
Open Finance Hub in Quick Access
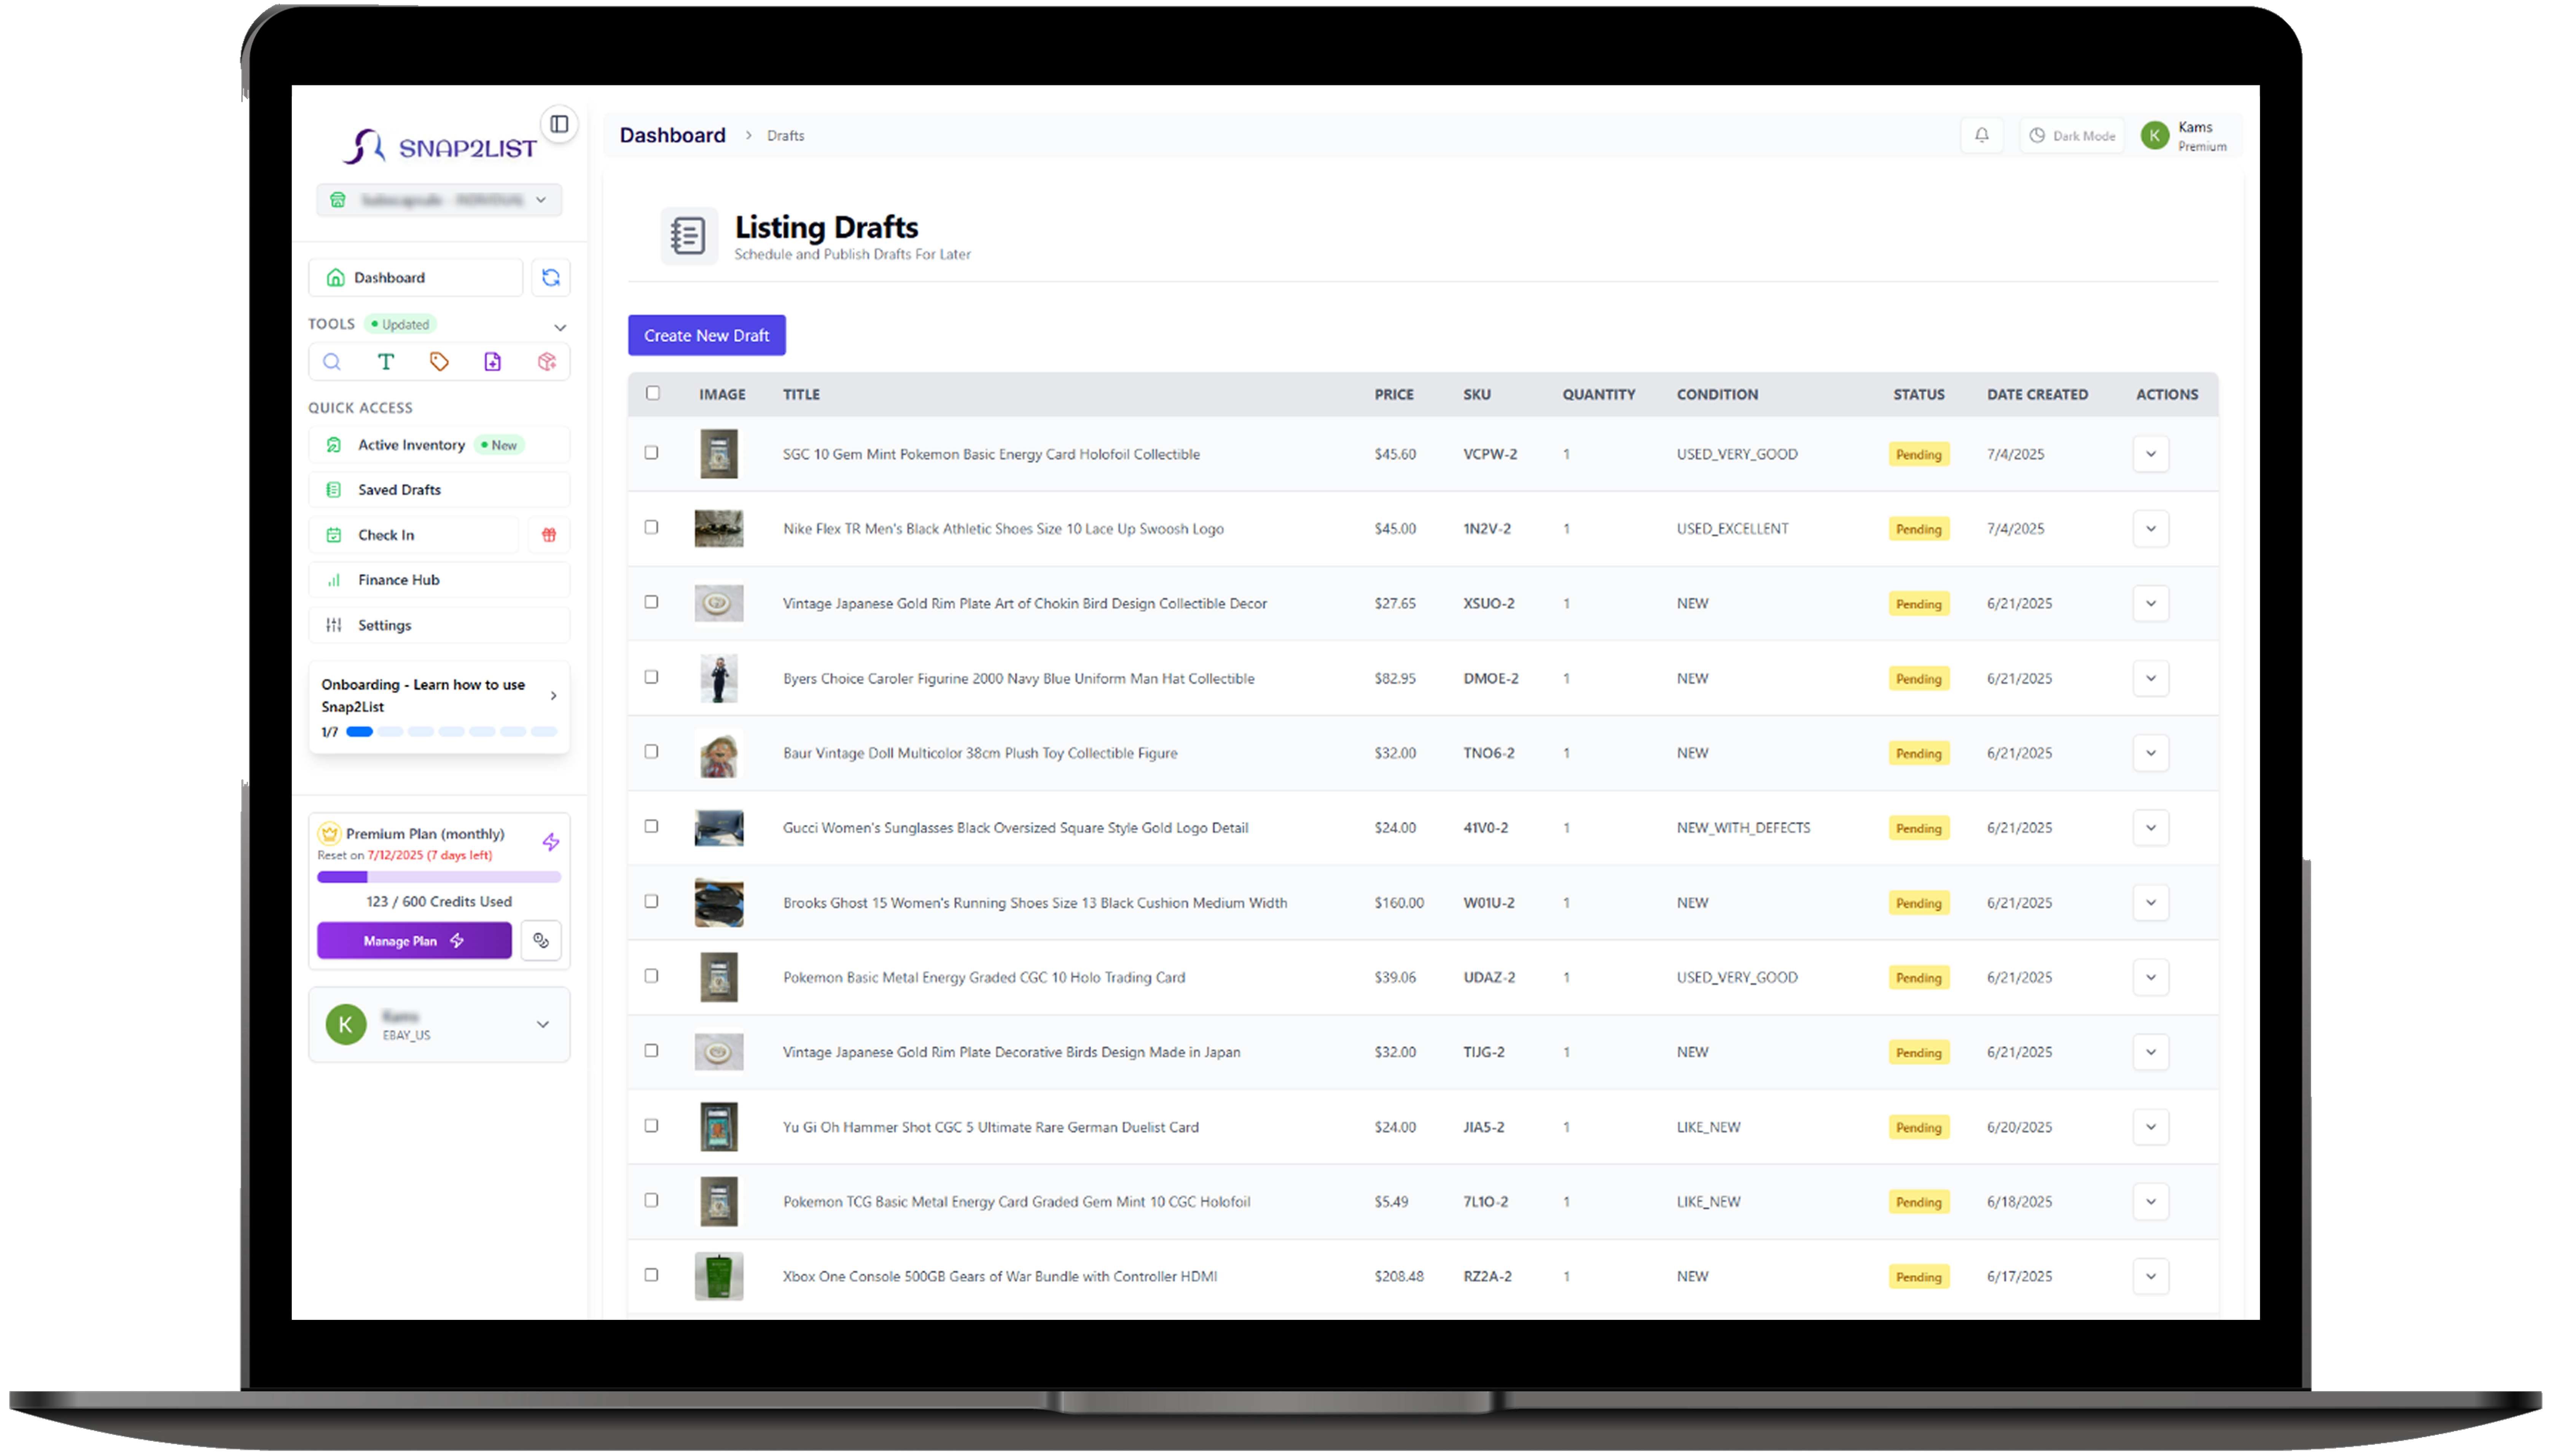(439, 580)
